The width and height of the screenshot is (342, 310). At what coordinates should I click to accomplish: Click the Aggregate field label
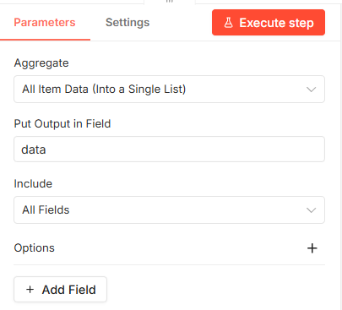pos(41,63)
